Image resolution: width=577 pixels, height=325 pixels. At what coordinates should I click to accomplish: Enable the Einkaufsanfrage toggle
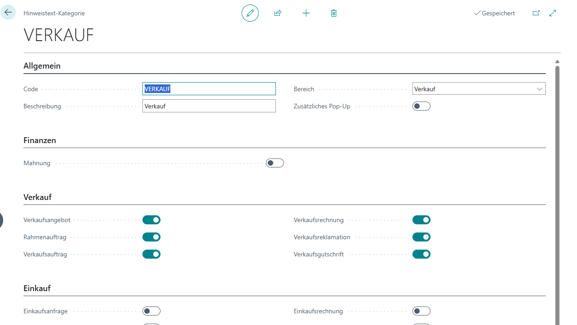pos(151,311)
